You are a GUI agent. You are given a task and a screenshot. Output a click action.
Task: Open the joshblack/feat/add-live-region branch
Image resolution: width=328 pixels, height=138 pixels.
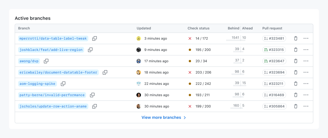click(51, 50)
